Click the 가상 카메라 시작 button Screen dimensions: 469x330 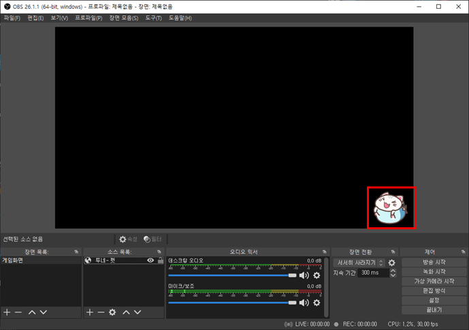point(434,281)
